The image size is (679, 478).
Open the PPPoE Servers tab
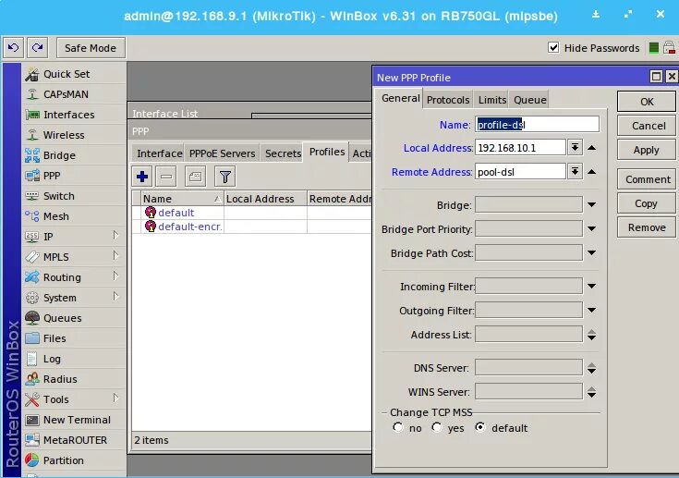(x=222, y=153)
